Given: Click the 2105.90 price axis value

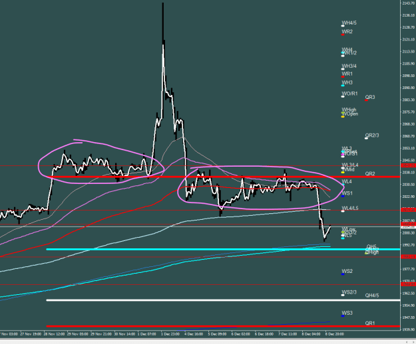Looking at the screenshot, I should coord(409,64).
